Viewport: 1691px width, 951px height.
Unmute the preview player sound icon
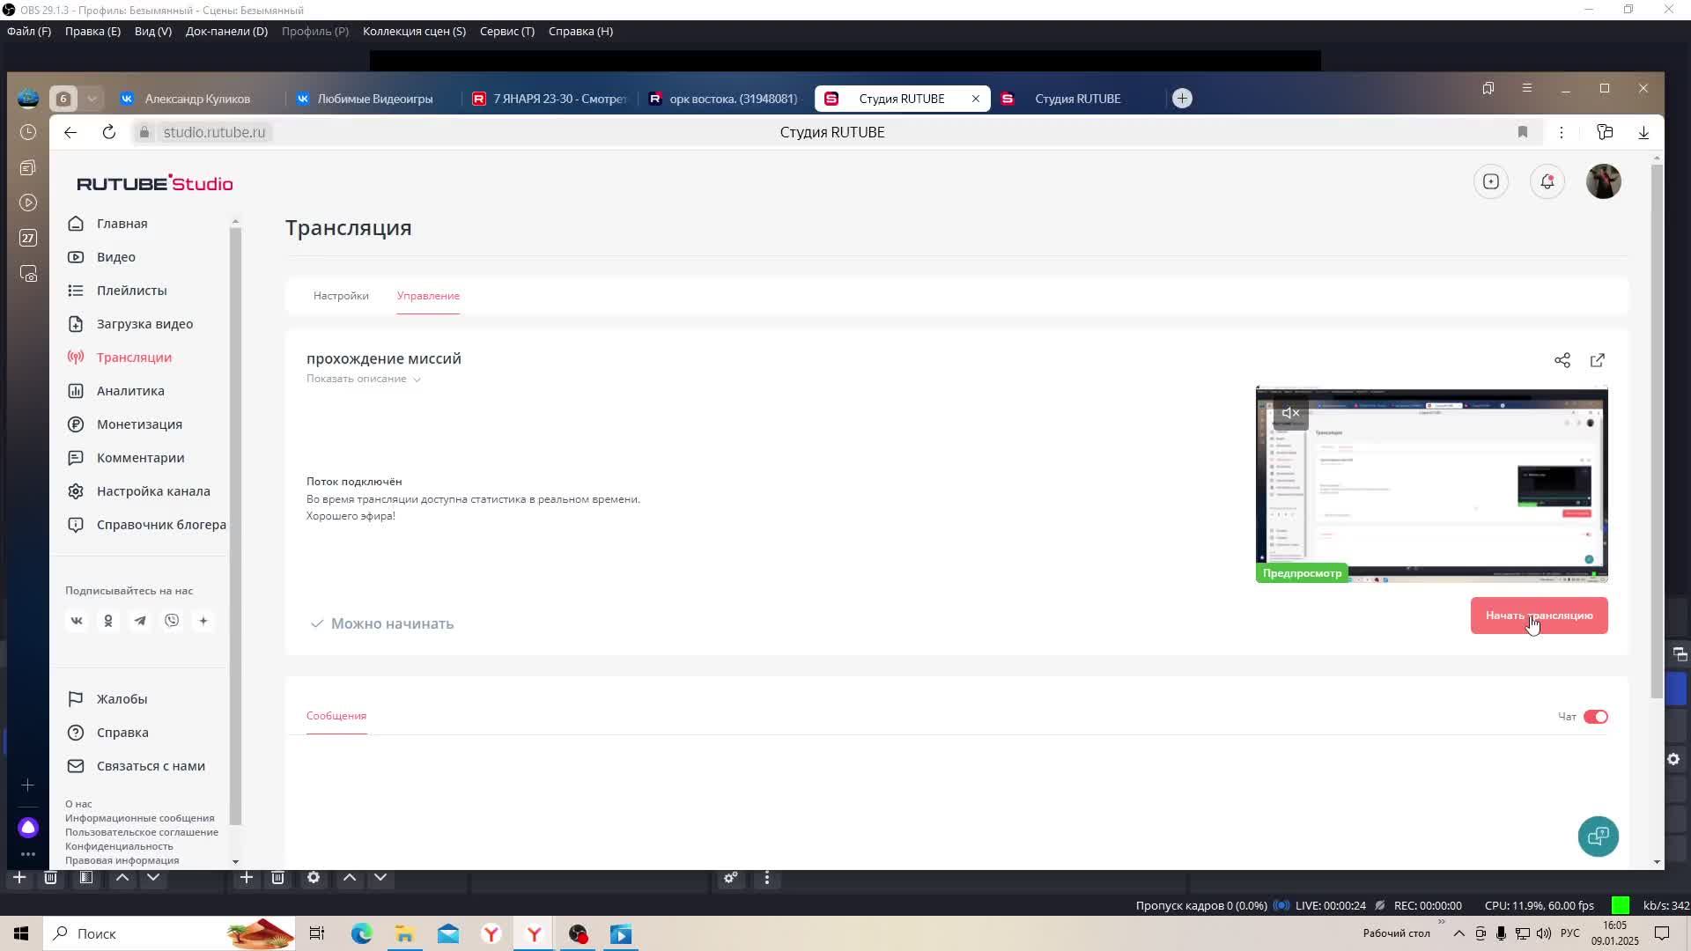click(x=1291, y=413)
